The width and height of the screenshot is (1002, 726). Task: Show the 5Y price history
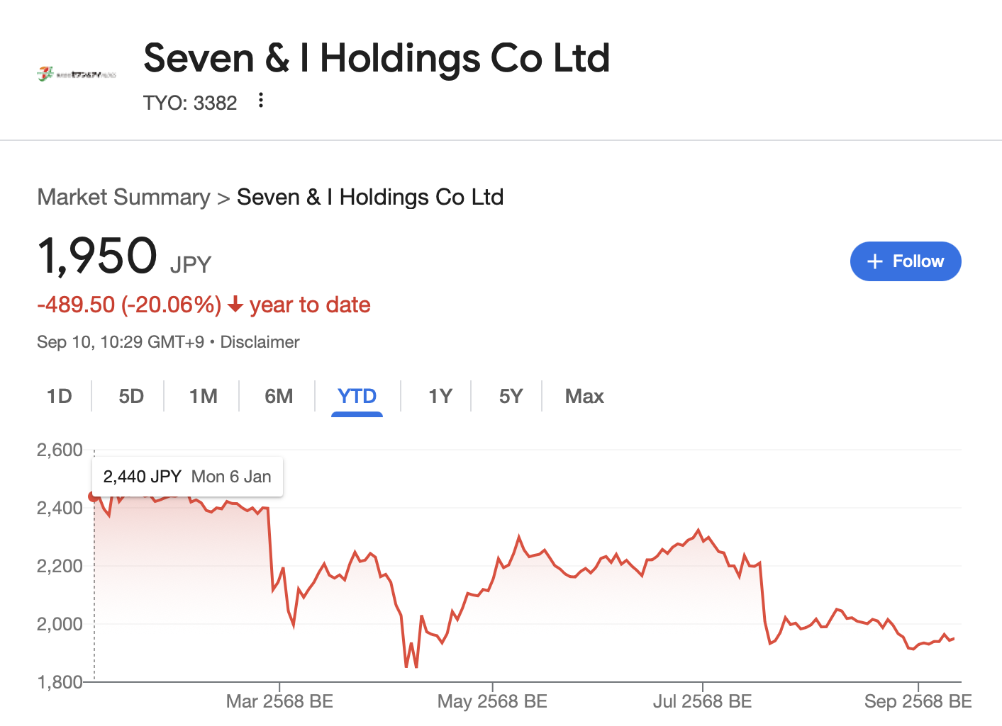click(x=511, y=396)
